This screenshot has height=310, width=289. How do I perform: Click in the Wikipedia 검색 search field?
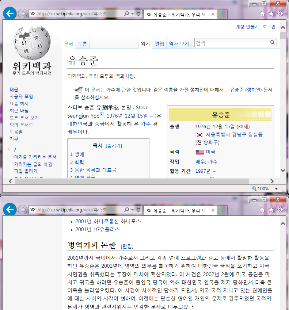[x=232, y=43]
